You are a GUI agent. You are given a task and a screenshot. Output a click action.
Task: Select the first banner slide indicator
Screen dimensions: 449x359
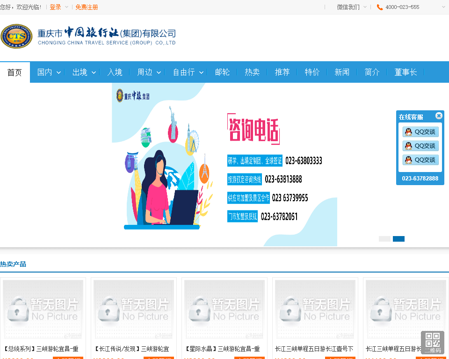(x=384, y=239)
